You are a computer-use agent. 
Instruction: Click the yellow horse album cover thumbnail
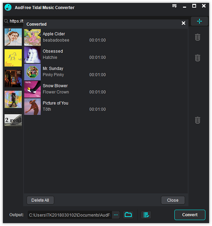(x=13, y=58)
